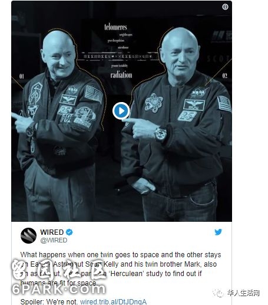Click the WeChat logo in the watermark

pos(219,293)
